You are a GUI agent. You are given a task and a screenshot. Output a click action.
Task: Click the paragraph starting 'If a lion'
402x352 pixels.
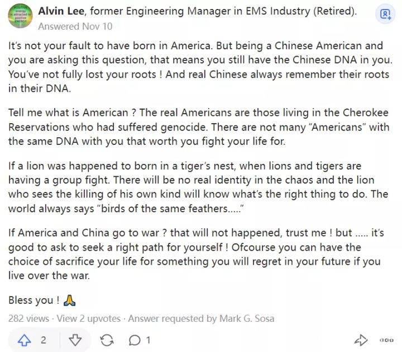click(x=198, y=187)
